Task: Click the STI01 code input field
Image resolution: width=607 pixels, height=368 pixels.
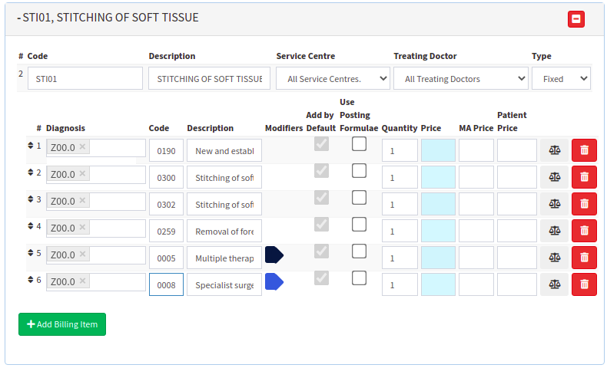Action: 85,78
